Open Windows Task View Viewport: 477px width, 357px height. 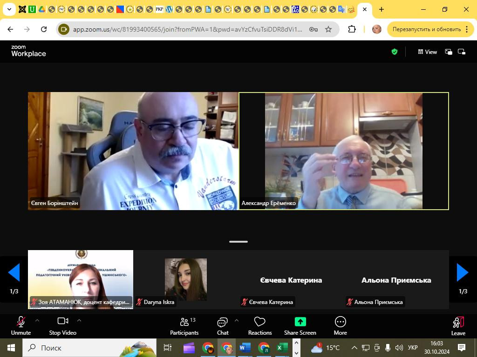tap(168, 348)
